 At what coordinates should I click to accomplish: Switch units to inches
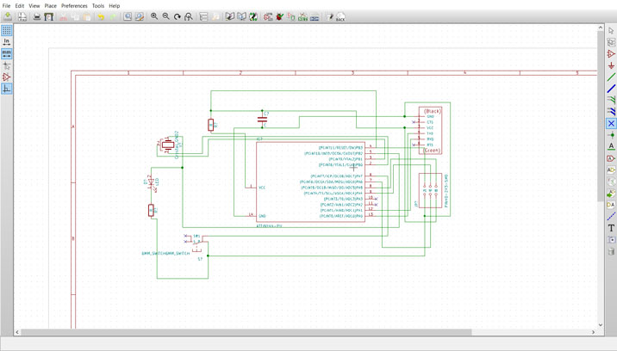point(7,42)
